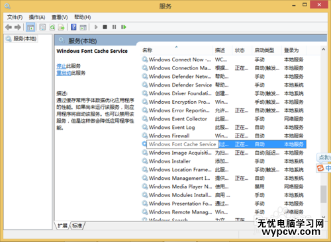The image size is (331, 242).
Task: Click the Export list toolbar icon
Action: pyautogui.click(x=61, y=27)
